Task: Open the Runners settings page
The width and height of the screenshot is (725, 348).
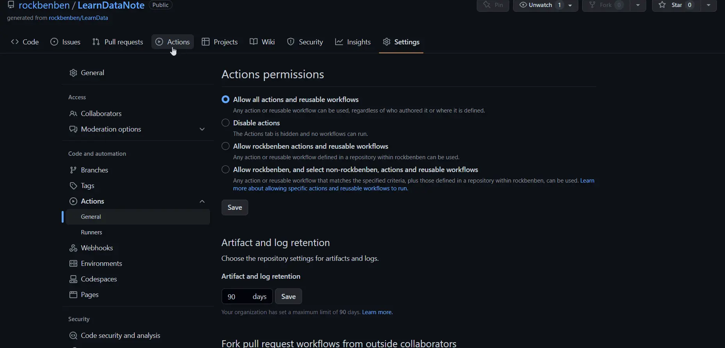Action: pyautogui.click(x=91, y=232)
